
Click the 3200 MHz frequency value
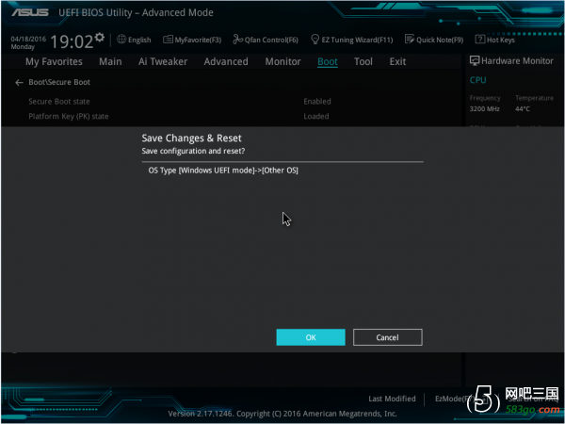[x=484, y=109]
